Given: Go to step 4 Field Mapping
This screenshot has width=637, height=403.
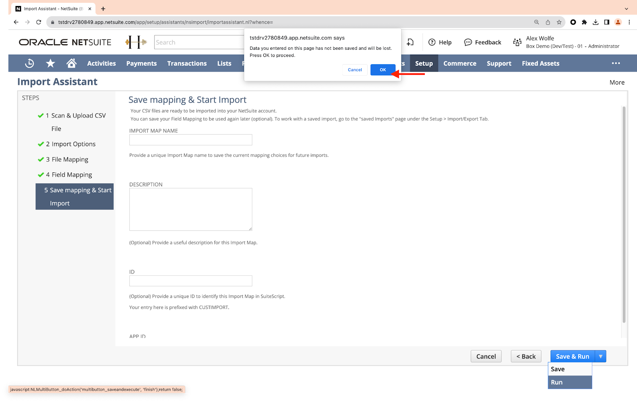Looking at the screenshot, I should pyautogui.click(x=72, y=175).
